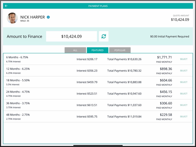The height and width of the screenshot is (147, 196).
Task: Click the PAYMENT PLANS header title
Action: tap(98, 6)
